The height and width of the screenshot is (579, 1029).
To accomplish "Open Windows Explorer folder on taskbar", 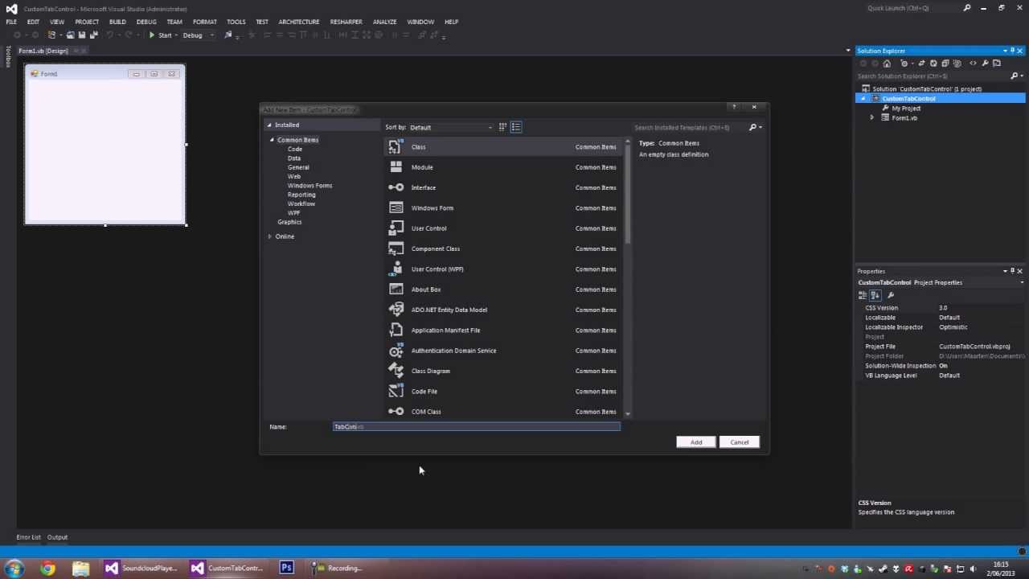I will coord(80,569).
